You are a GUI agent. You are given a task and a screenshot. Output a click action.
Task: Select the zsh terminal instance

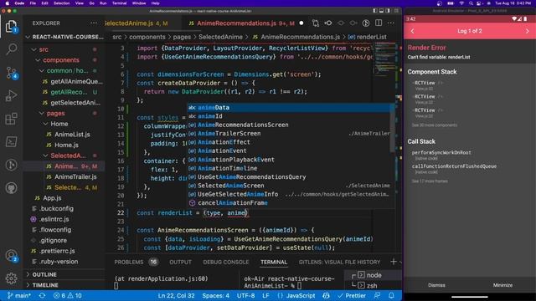[x=372, y=285]
